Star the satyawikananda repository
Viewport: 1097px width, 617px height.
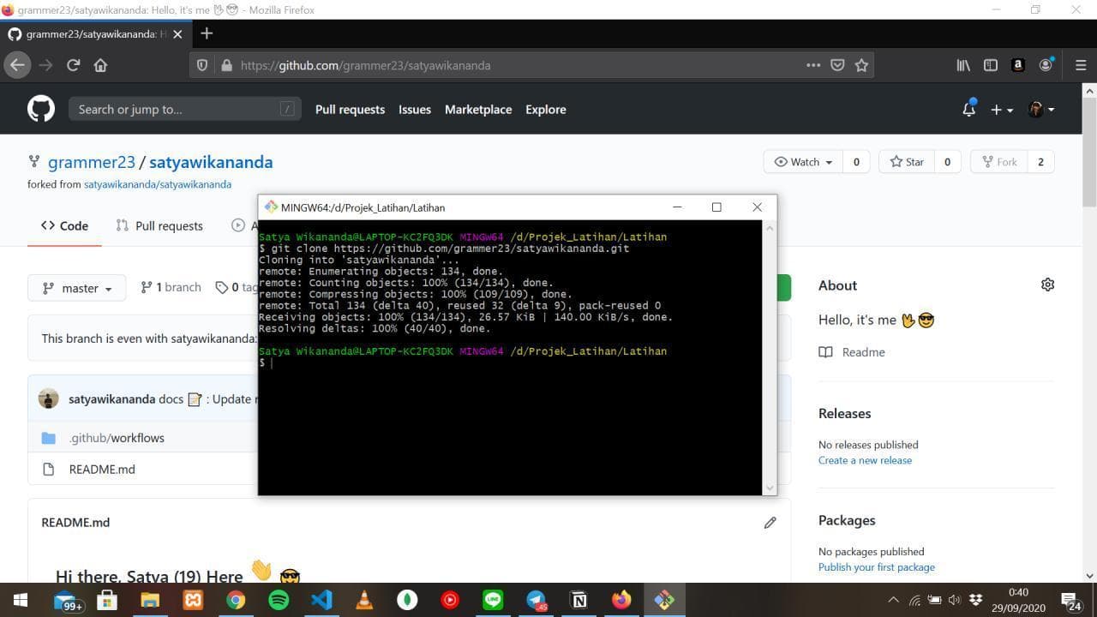coord(907,162)
